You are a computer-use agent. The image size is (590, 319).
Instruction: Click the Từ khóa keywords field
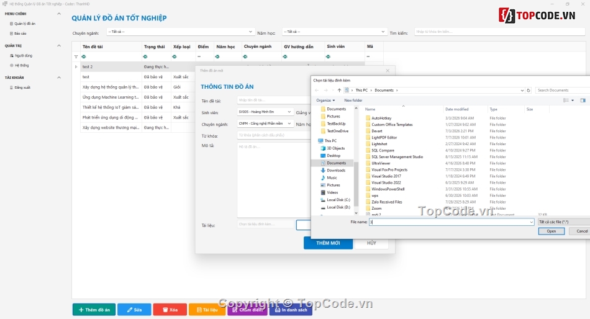(x=274, y=135)
